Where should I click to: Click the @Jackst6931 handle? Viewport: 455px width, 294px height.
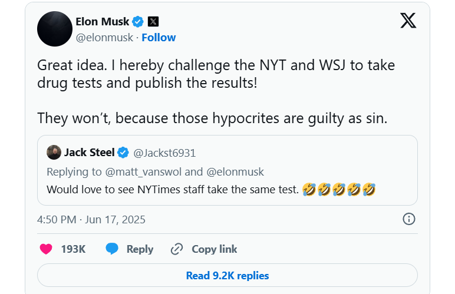click(164, 153)
